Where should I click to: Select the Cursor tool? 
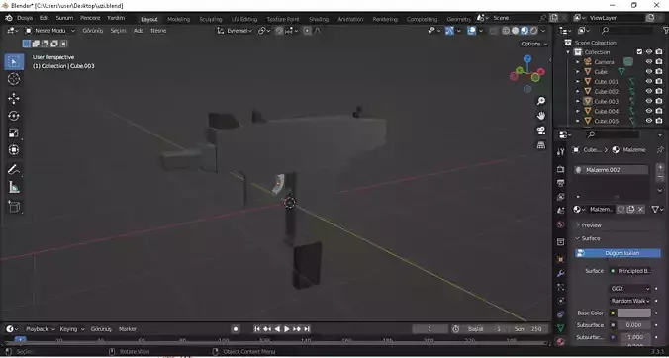pos(14,79)
